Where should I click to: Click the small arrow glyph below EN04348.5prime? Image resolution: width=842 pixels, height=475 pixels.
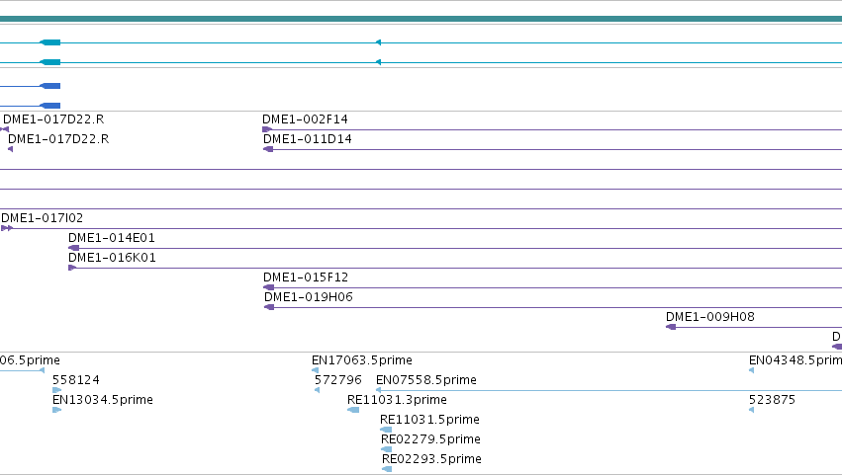pos(751,370)
